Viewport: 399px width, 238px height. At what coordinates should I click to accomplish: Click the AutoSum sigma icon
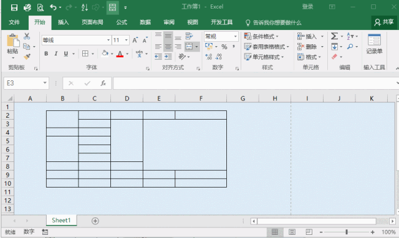(334, 36)
